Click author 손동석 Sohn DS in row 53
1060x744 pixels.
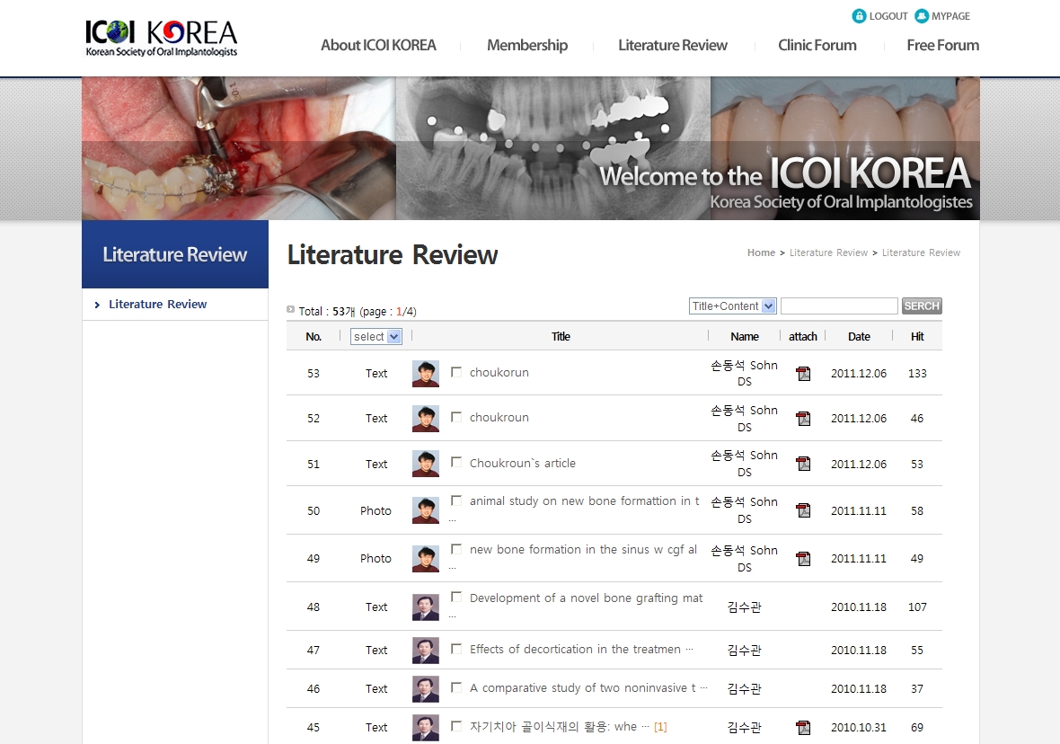click(745, 374)
